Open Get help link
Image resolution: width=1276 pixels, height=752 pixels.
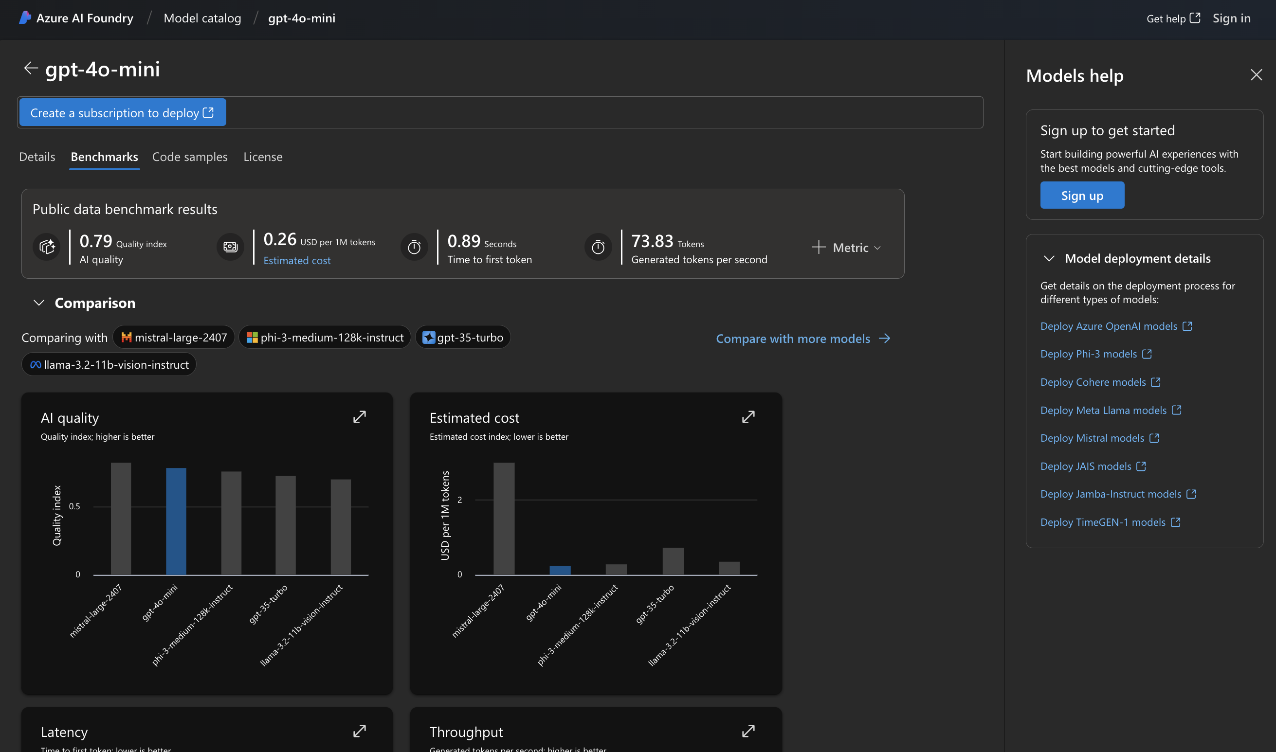point(1173,18)
